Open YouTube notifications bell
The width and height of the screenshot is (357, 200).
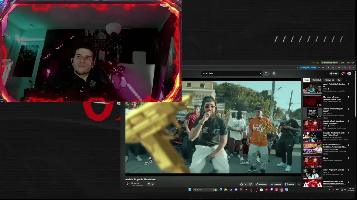click(x=342, y=73)
